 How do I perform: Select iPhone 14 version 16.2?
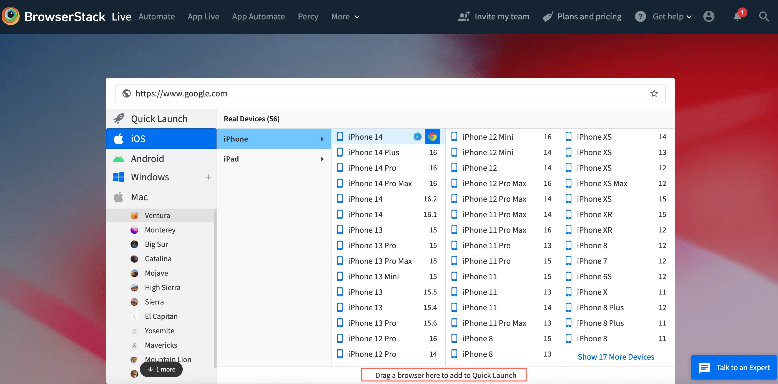pos(388,199)
